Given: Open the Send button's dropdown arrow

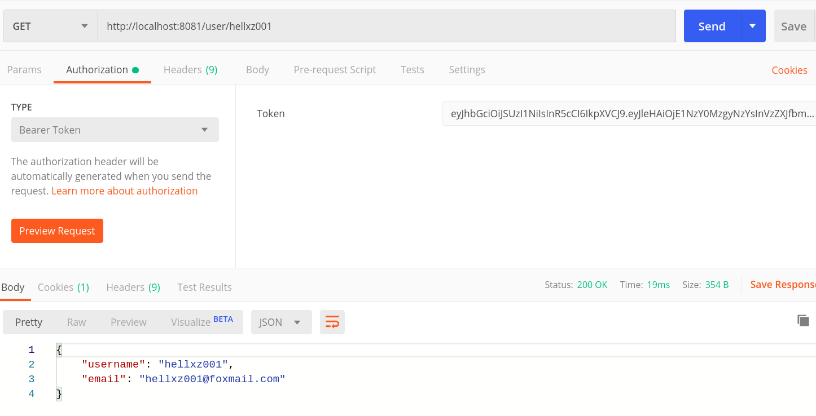Looking at the screenshot, I should [752, 26].
